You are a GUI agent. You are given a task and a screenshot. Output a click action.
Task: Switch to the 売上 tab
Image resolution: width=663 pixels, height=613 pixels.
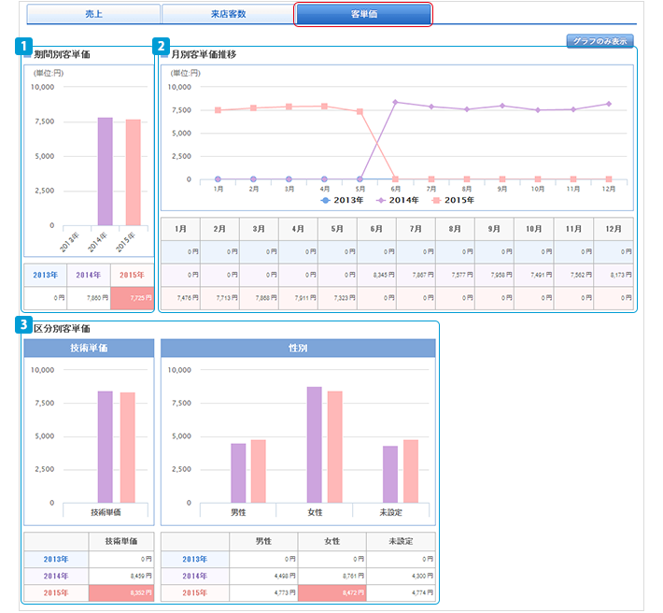93,15
